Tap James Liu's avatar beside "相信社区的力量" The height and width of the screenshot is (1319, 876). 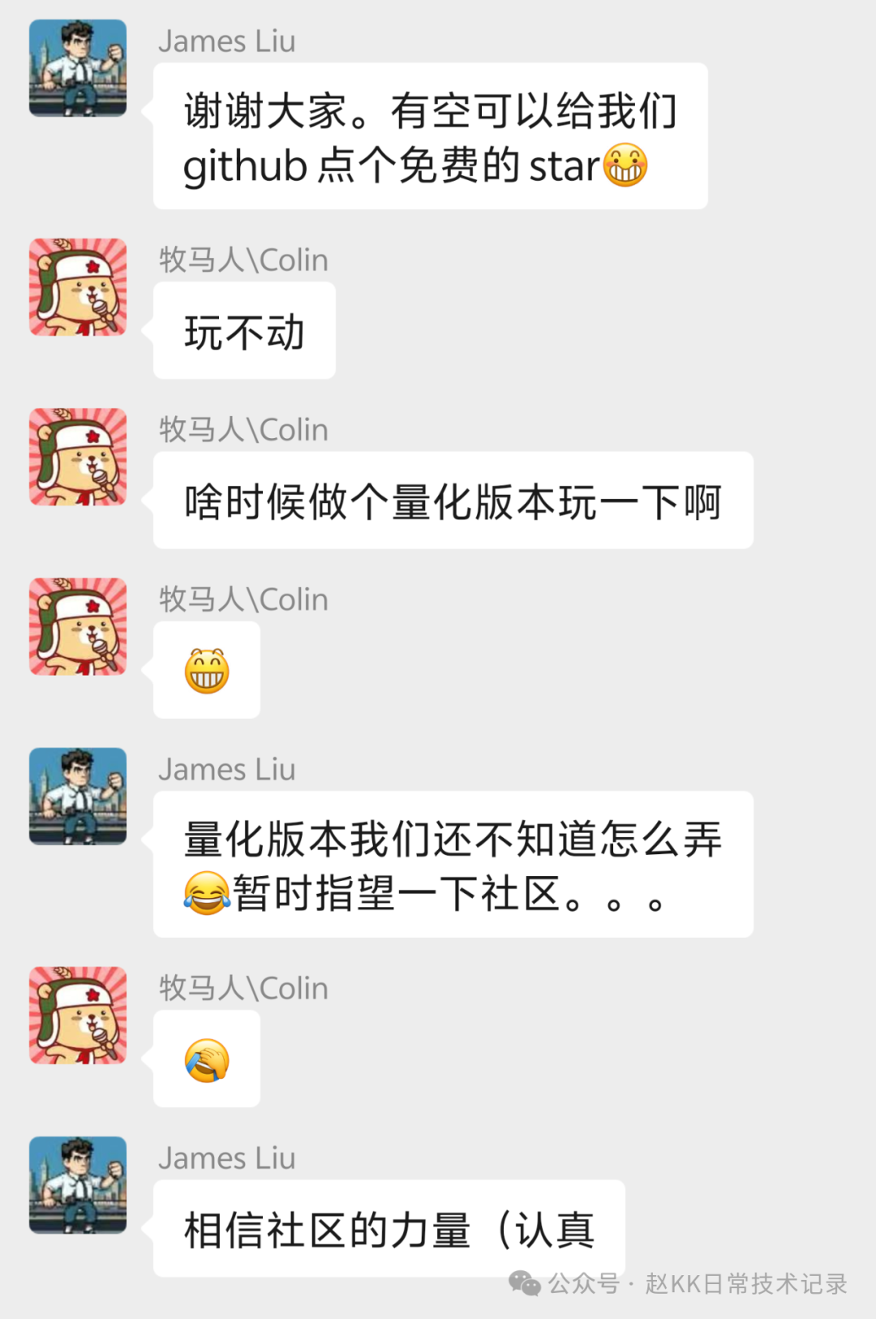pos(78,1184)
